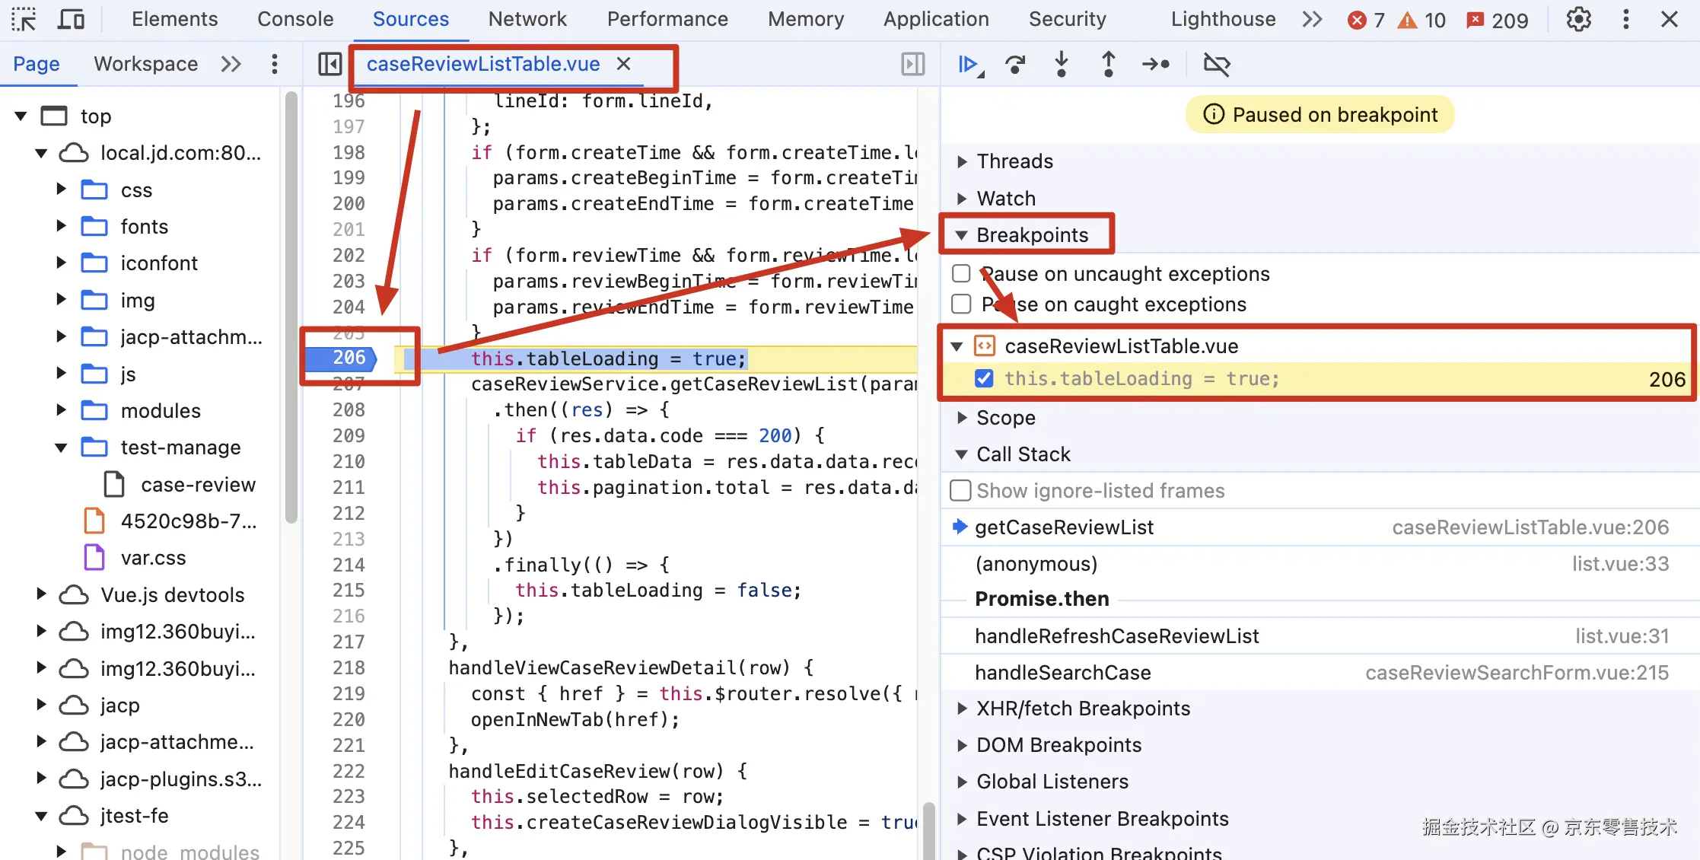
Task: Open DevTools settings gear
Action: tap(1578, 20)
